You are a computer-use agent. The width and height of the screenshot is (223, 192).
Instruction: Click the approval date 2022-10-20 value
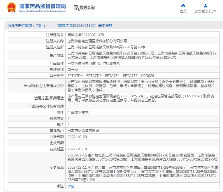click(x=77, y=137)
